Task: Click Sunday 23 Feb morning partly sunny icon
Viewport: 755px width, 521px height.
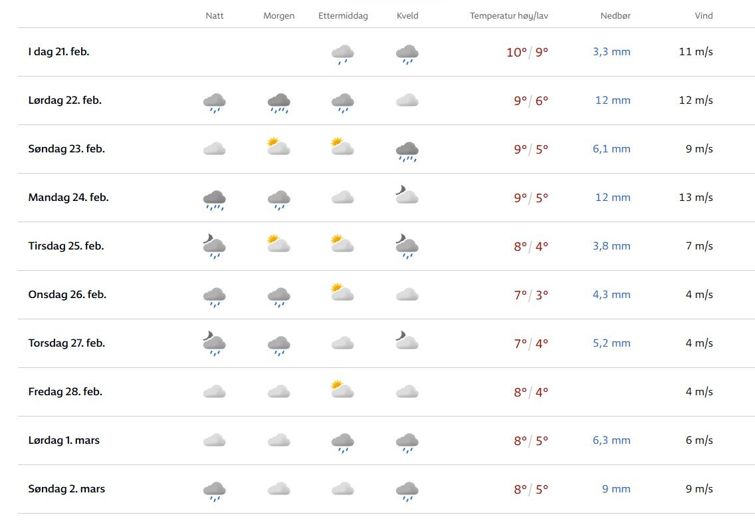Action: [x=278, y=148]
